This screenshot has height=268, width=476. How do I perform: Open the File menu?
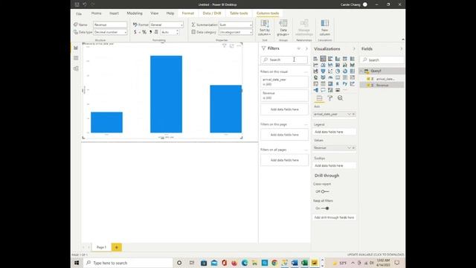coord(79,13)
